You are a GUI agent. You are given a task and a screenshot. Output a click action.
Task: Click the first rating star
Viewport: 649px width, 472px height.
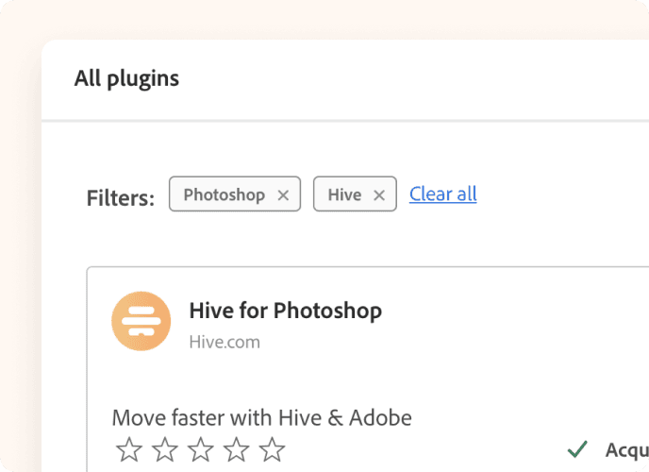click(129, 449)
